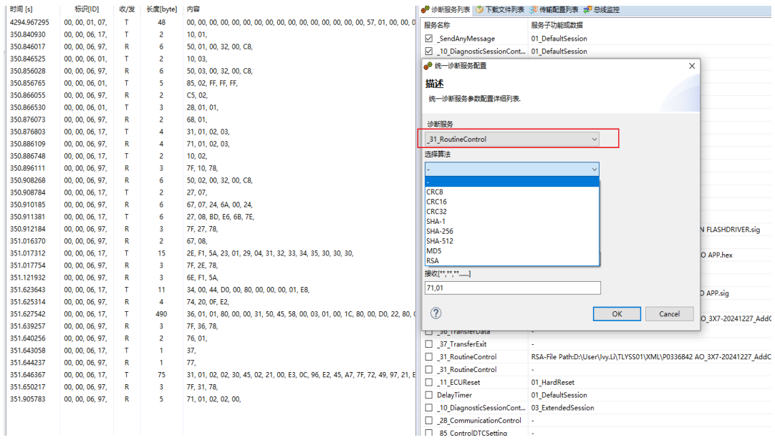This screenshot has width=775, height=440.
Task: Click the 下载文件列表 tab package icon
Action: [x=480, y=10]
